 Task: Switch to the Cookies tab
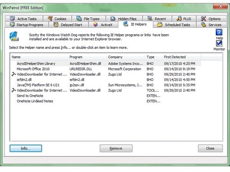(x=58, y=19)
